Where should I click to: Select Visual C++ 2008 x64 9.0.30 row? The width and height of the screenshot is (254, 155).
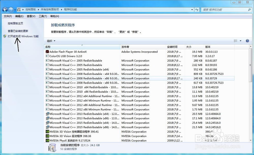139,74
